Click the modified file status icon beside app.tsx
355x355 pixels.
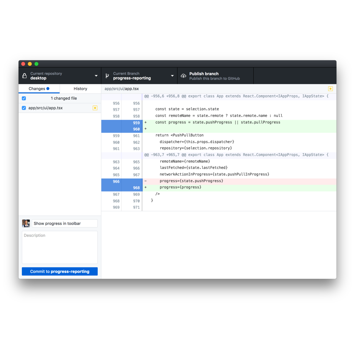pos(95,108)
